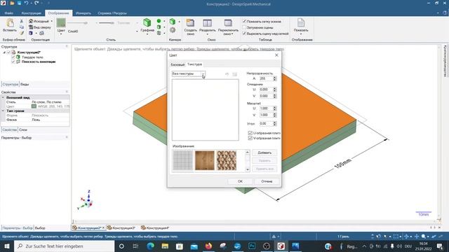Image resolution: width=449 pixels, height=252 pixels.
Task: Open Microsoft Edge from the taskbar
Action: 151,246
